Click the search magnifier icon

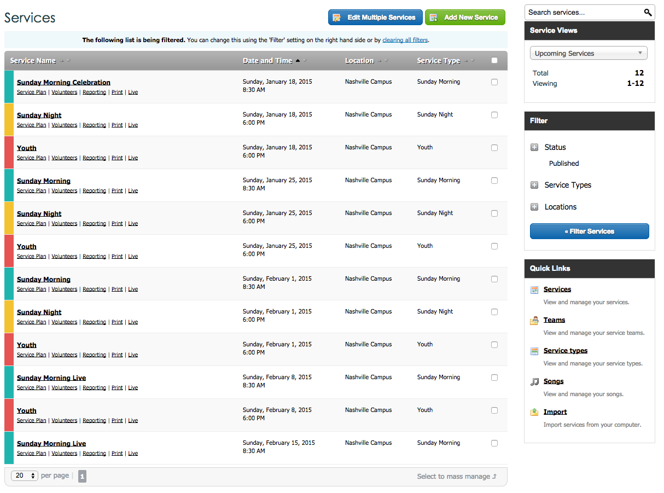pos(648,13)
